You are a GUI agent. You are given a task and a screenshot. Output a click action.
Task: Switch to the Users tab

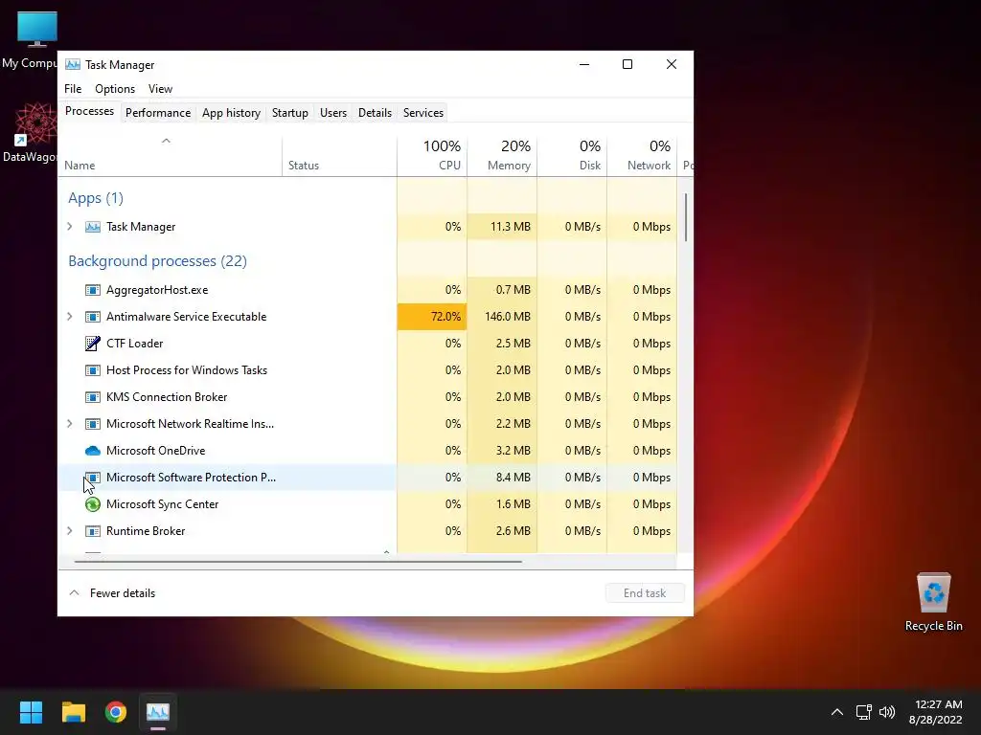coord(332,113)
